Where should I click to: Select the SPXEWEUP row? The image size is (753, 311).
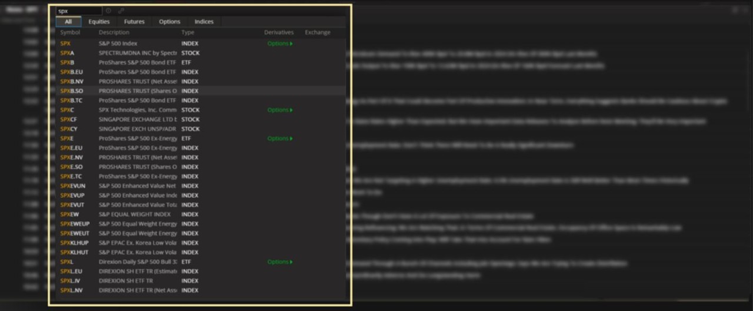click(201, 224)
